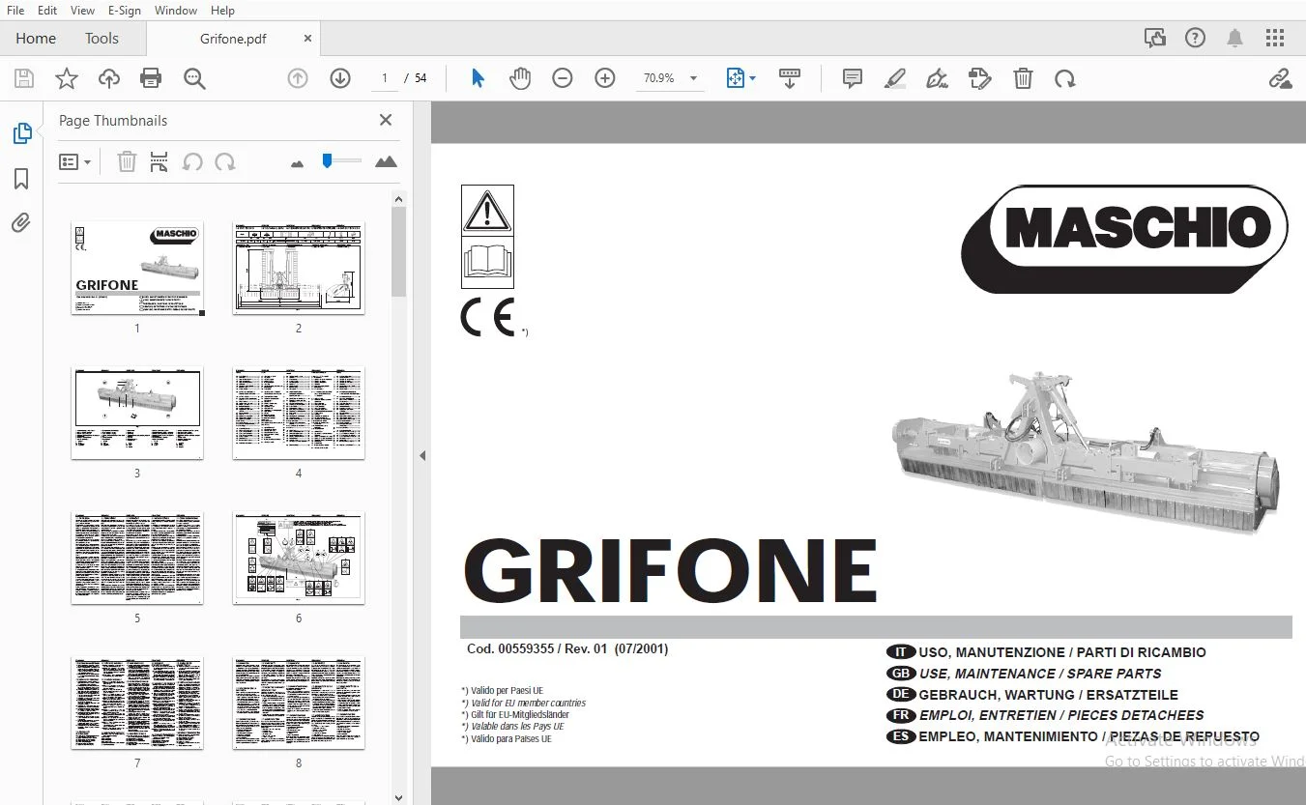The height and width of the screenshot is (805, 1306).
Task: Delete the current page with trash icon
Action: (1023, 78)
